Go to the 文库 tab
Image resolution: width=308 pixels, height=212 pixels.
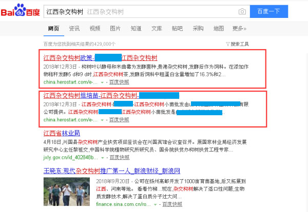[x=157, y=29]
